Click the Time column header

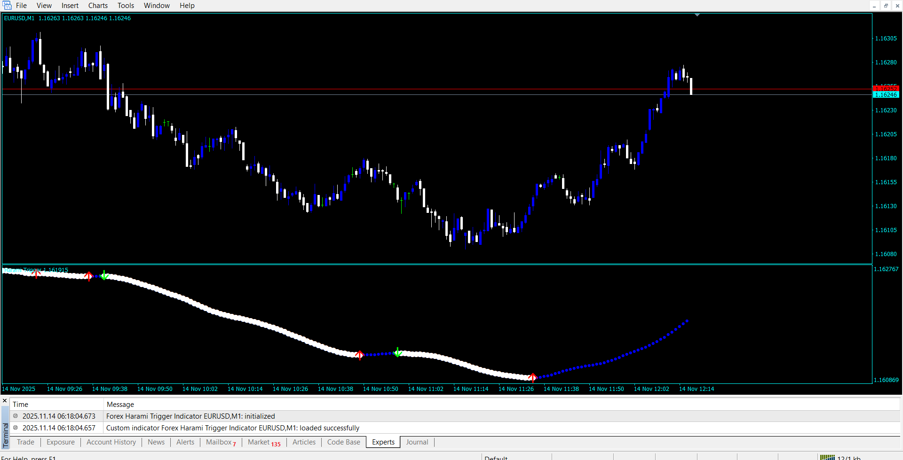coord(21,405)
